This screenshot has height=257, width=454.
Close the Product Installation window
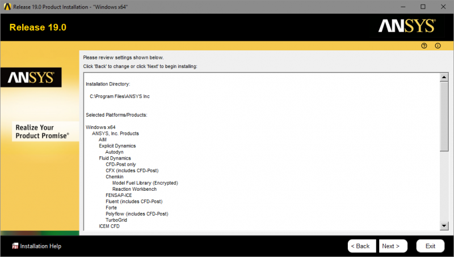(443, 6)
